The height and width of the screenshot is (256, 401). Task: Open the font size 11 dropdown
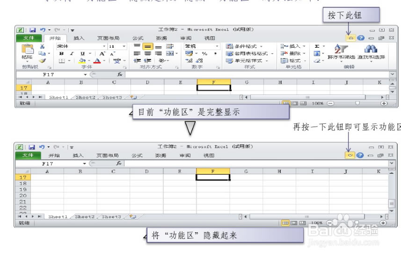[x=124, y=46]
